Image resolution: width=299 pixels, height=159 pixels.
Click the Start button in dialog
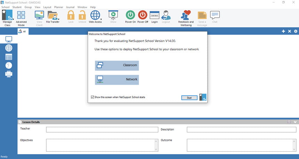(x=189, y=98)
